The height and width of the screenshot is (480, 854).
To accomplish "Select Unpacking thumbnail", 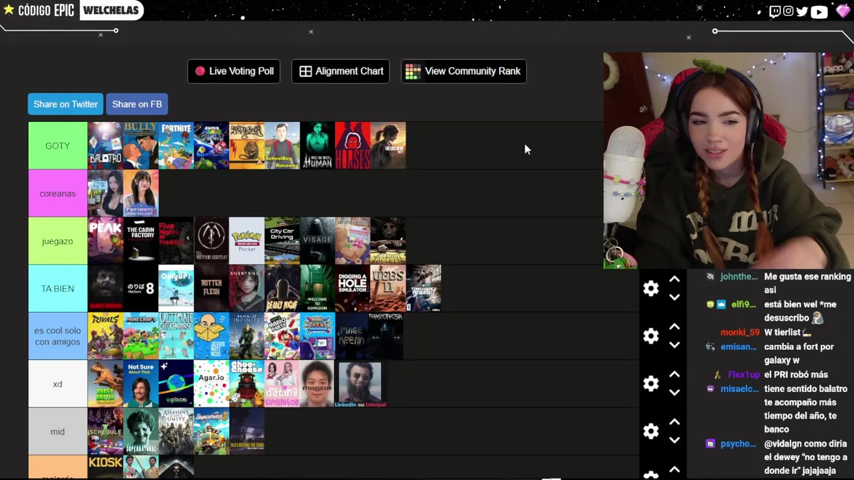I will pyautogui.click(x=352, y=241).
